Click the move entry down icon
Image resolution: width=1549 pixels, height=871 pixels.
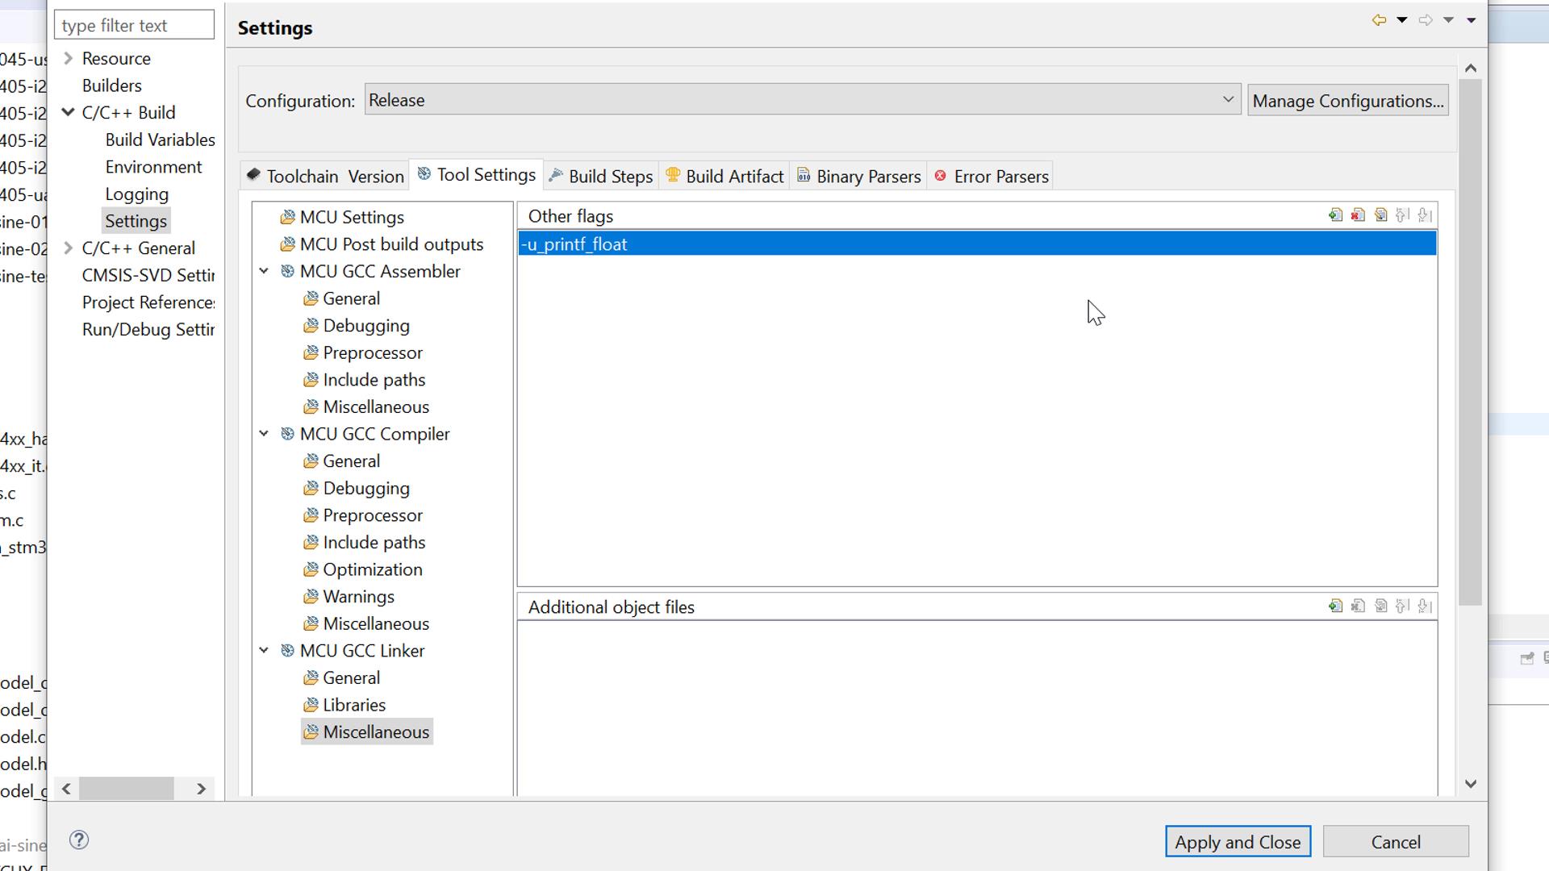tap(1425, 215)
